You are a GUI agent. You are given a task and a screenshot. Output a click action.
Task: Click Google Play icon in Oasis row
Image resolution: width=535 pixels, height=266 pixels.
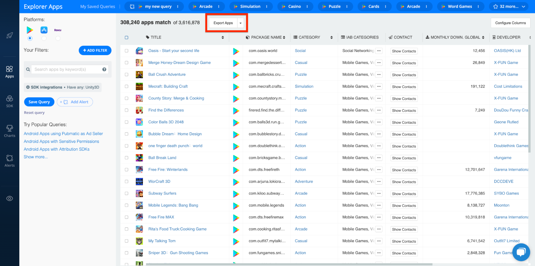[x=236, y=51]
